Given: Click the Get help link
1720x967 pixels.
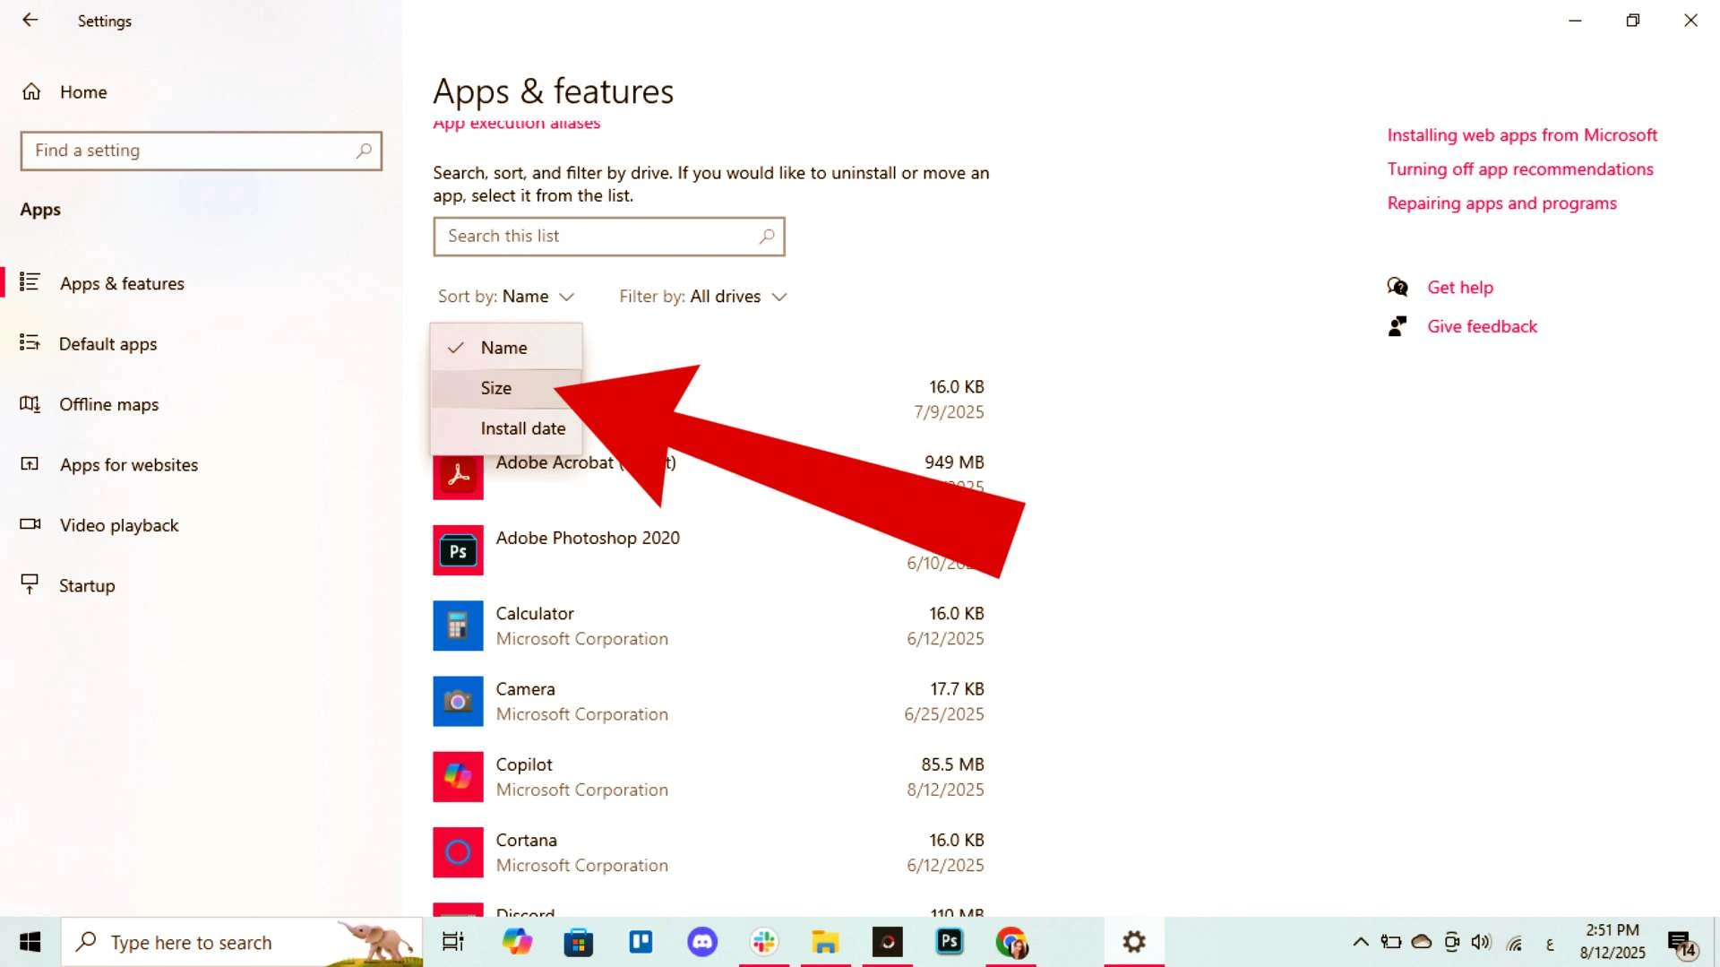Looking at the screenshot, I should point(1460,288).
